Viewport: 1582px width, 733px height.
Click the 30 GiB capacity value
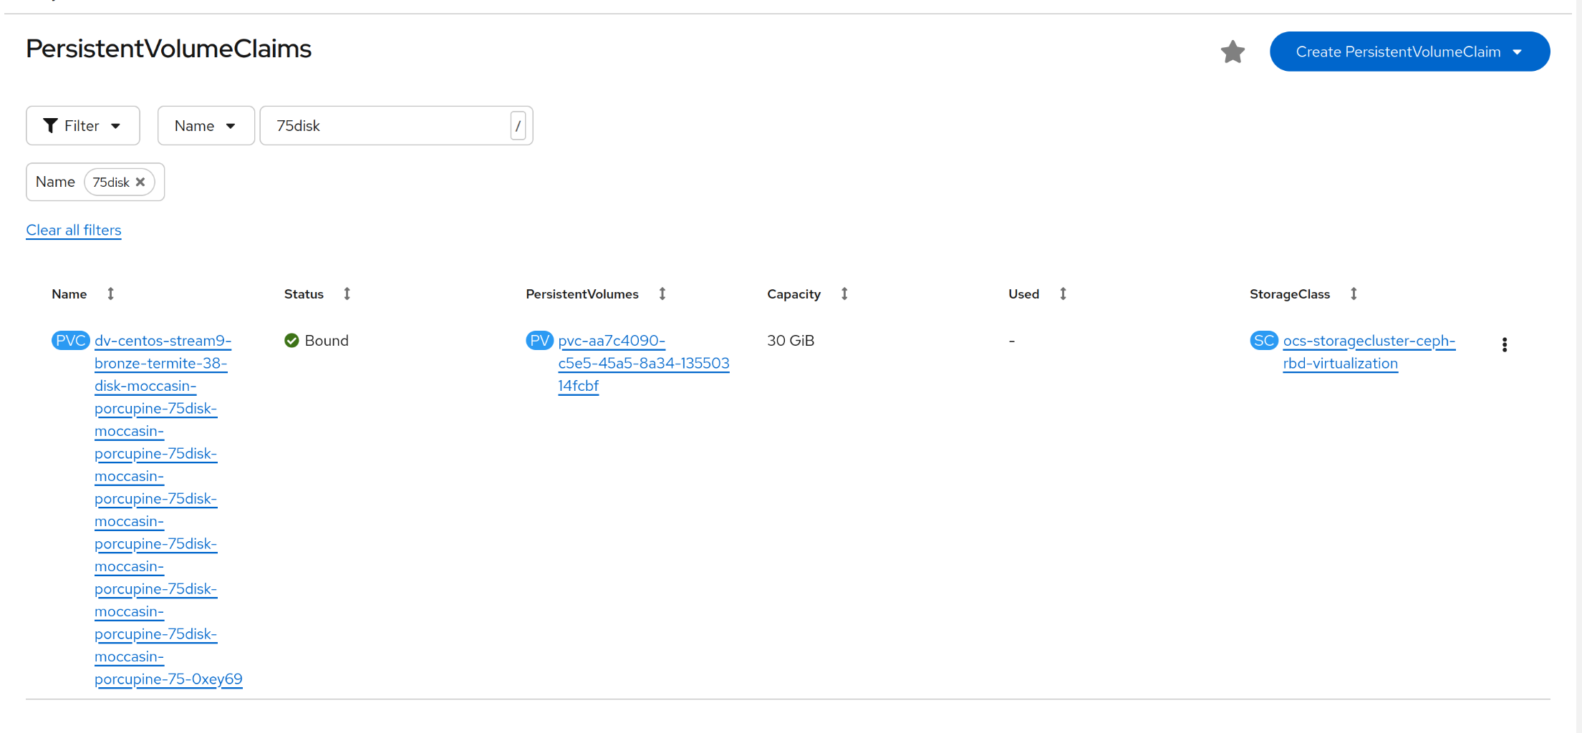click(x=791, y=341)
